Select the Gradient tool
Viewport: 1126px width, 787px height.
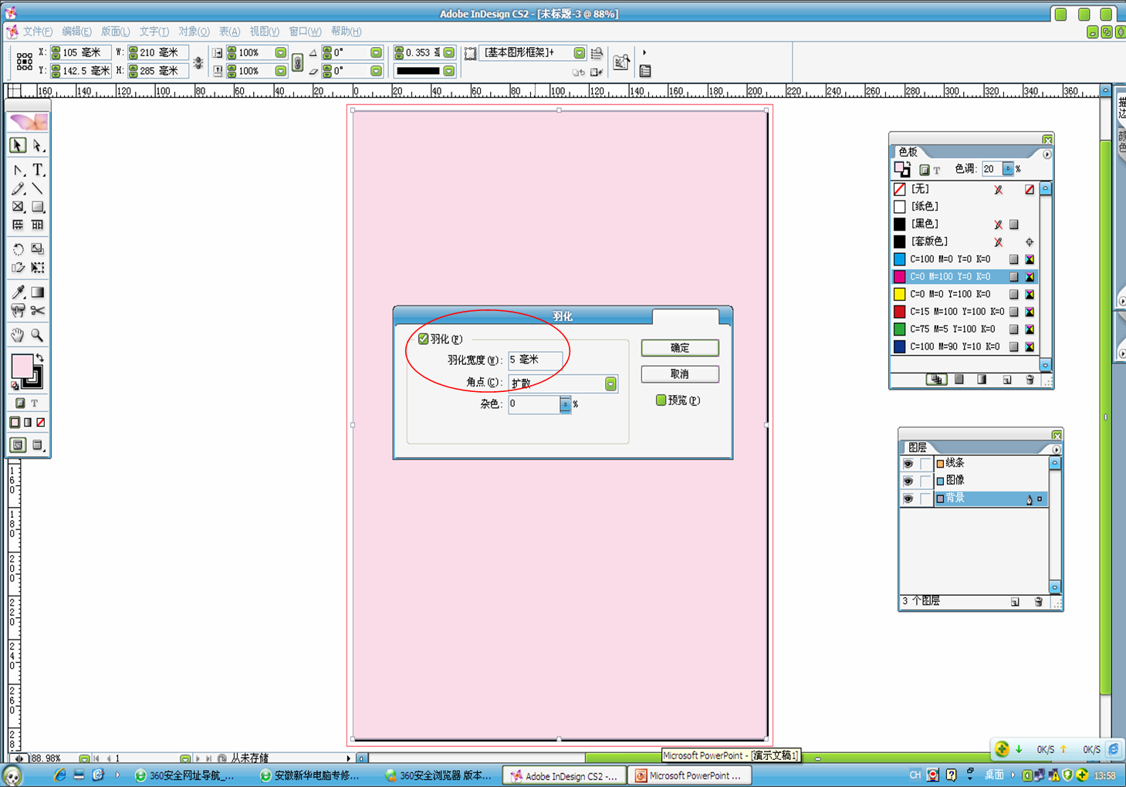[38, 292]
